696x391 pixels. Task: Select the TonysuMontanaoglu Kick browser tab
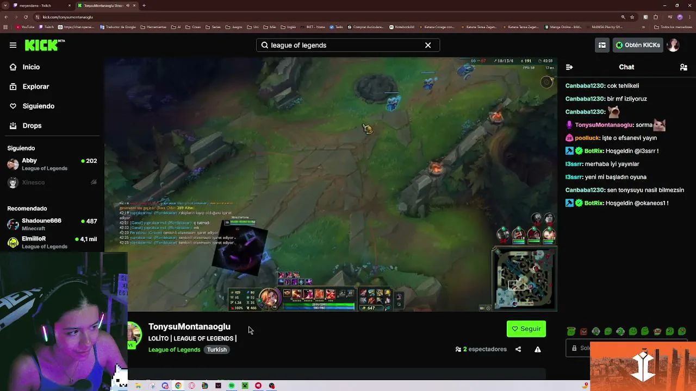point(106,5)
